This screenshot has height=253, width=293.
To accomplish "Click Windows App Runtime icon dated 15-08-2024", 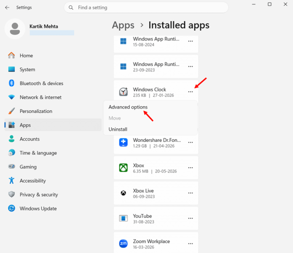I will pyautogui.click(x=124, y=41).
